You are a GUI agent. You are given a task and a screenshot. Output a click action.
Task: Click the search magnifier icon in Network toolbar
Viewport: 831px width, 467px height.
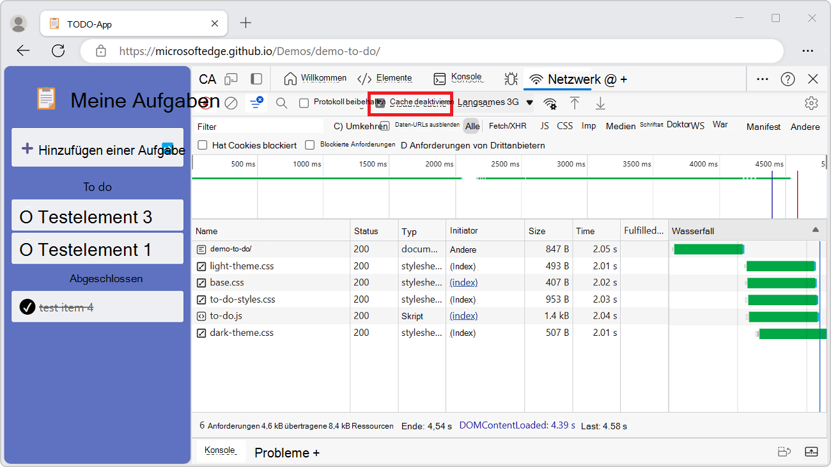pyautogui.click(x=281, y=103)
